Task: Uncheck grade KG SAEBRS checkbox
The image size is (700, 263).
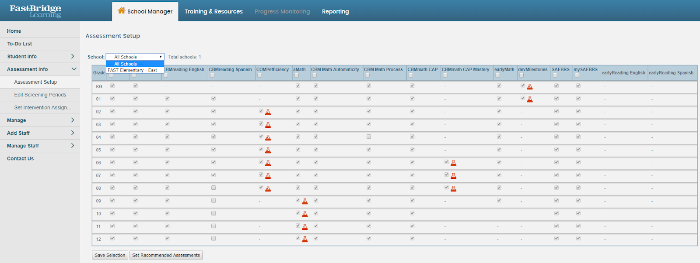Action: click(x=556, y=85)
